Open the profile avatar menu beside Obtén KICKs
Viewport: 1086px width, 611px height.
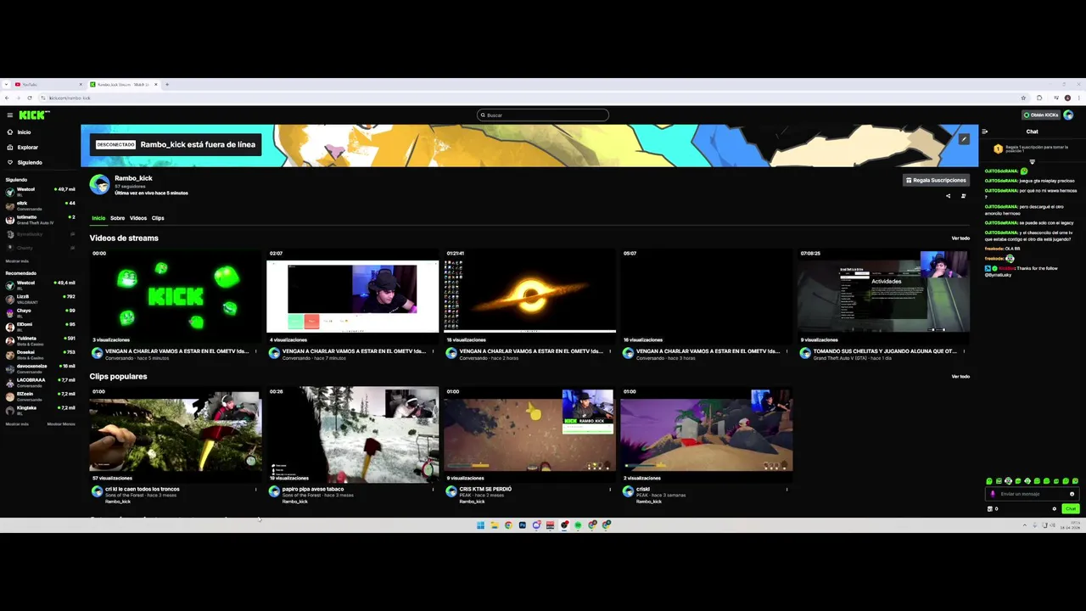point(1069,115)
